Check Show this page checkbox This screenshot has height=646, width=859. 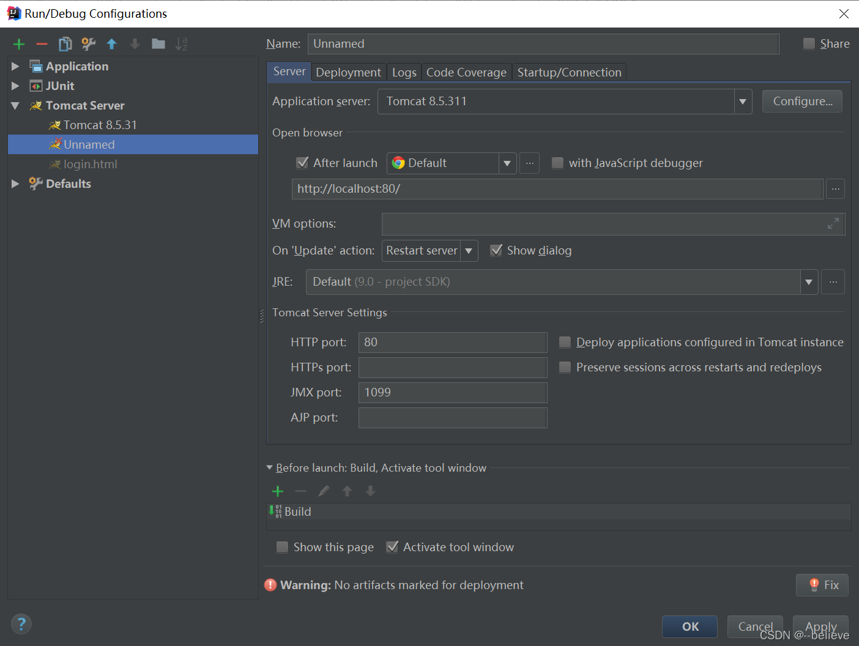point(282,547)
